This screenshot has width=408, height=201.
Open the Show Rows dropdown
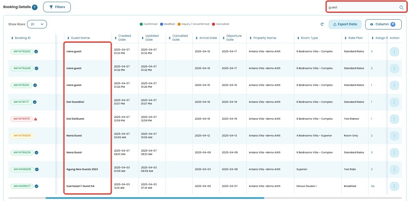pos(37,24)
